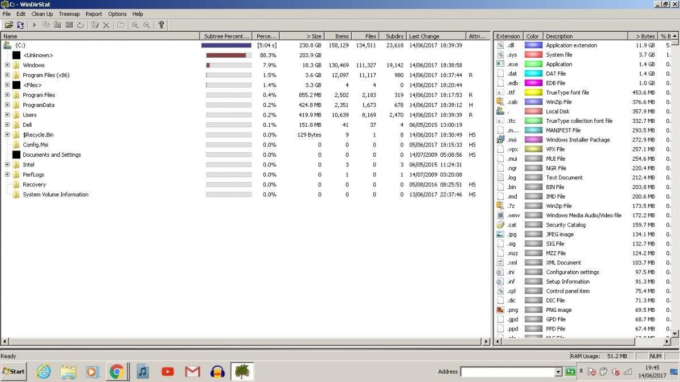
Task: Sort by the Items column header
Action: 338,36
